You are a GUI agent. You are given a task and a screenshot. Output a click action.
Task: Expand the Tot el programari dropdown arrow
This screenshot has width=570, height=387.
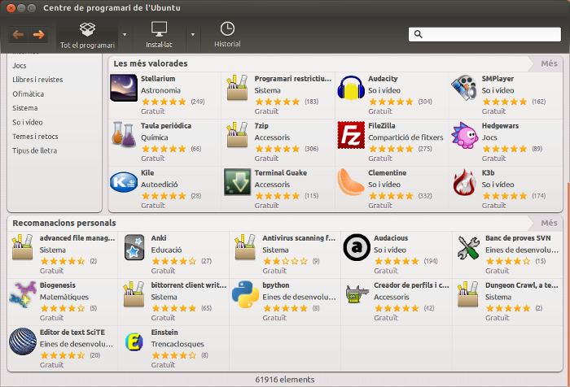pyautogui.click(x=125, y=35)
